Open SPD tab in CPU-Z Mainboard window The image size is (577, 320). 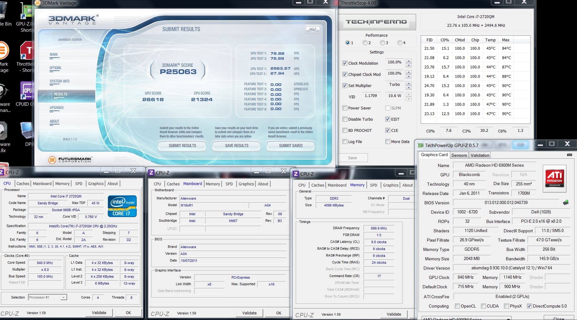(229, 184)
